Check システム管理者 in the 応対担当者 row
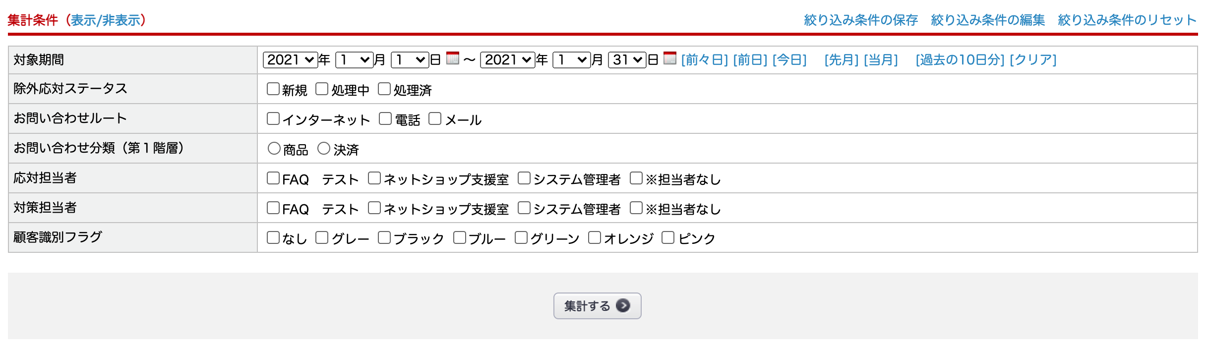This screenshot has width=1207, height=349. click(524, 178)
